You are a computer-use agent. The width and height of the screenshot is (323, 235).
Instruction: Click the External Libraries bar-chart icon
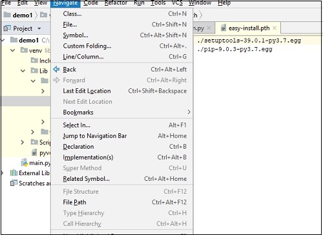[x=14, y=173]
